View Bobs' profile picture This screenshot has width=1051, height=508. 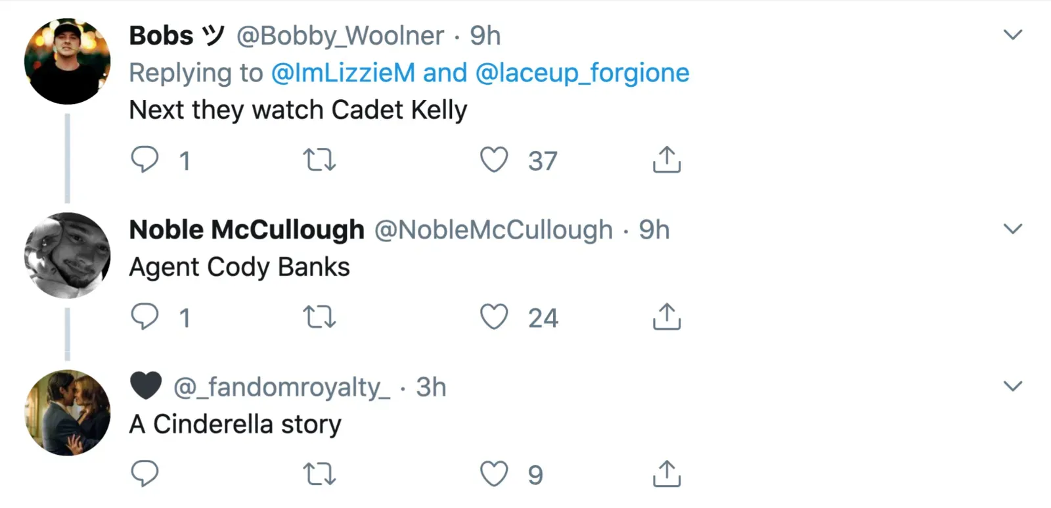67,61
